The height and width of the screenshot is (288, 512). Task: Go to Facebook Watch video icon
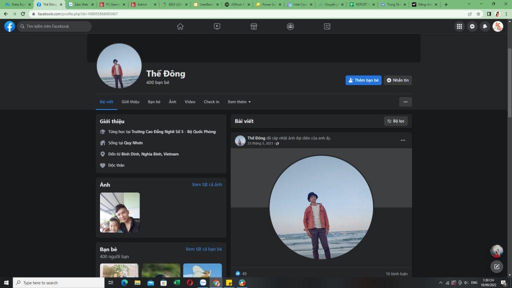point(217,26)
